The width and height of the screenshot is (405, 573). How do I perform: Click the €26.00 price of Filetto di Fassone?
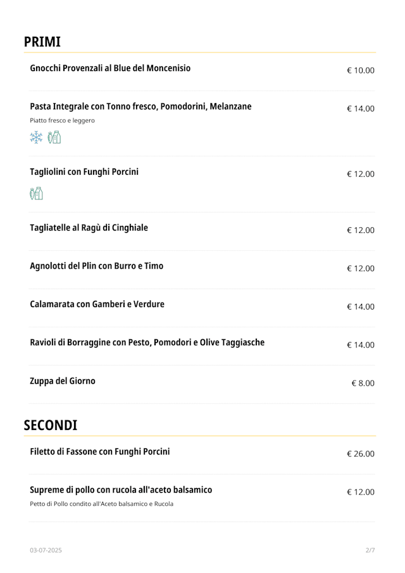click(360, 454)
